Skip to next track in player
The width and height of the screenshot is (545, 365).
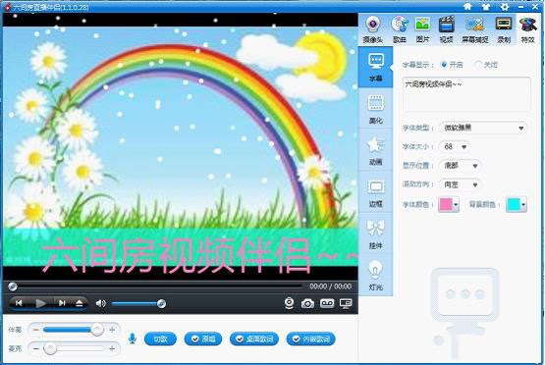coord(62,303)
